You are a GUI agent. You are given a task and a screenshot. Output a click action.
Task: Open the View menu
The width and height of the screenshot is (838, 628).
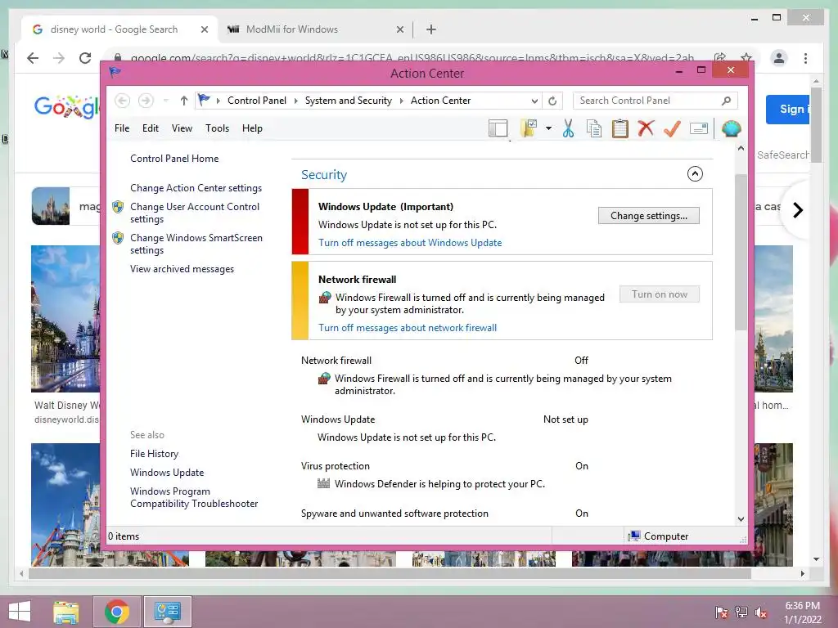182,128
